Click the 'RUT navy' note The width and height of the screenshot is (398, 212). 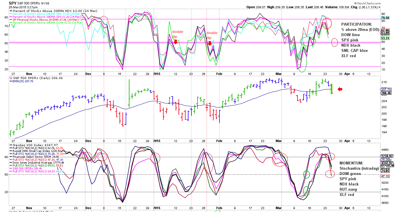348,189
